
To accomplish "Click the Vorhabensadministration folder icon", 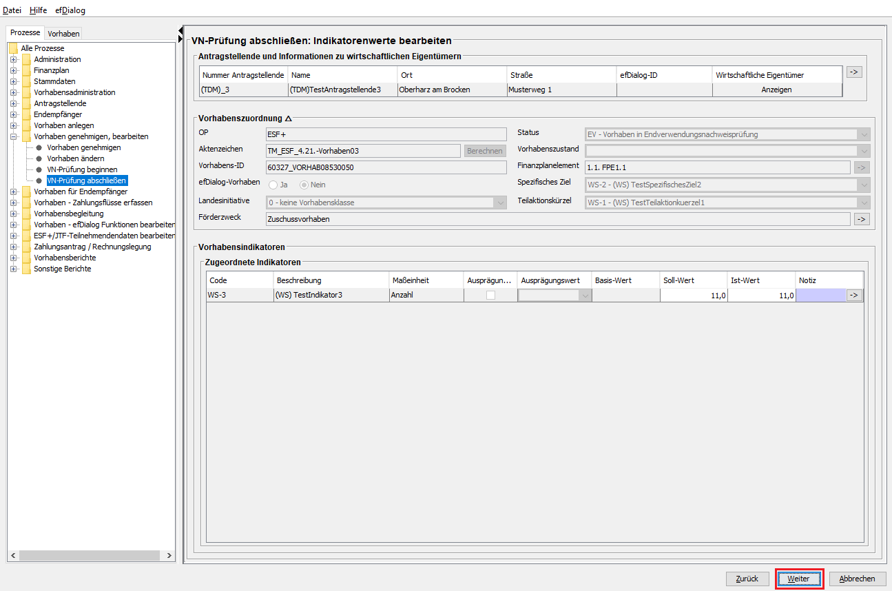I will point(27,92).
